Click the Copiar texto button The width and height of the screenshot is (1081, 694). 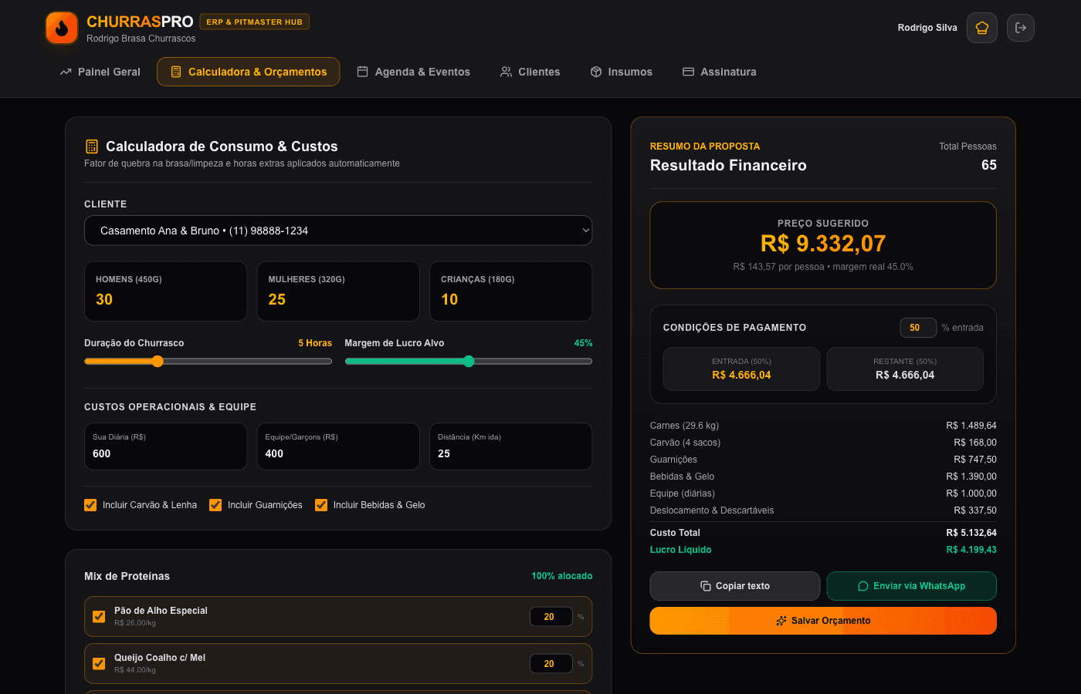point(735,586)
